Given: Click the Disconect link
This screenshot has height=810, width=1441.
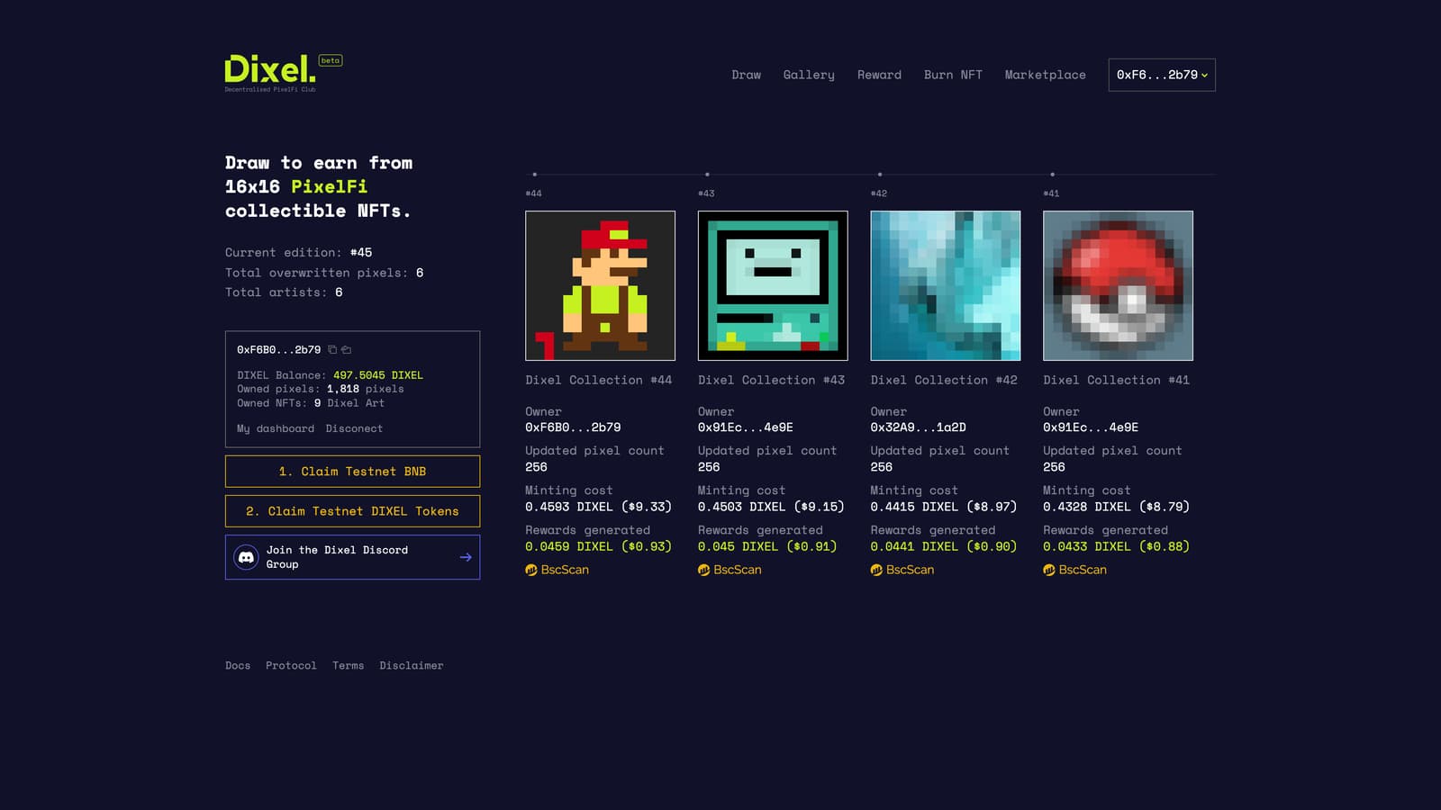Looking at the screenshot, I should point(354,428).
